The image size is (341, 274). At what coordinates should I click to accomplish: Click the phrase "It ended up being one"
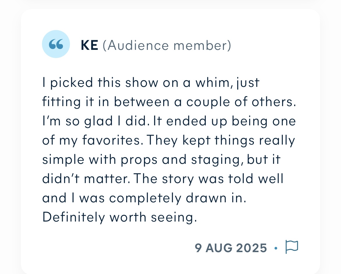point(224,121)
